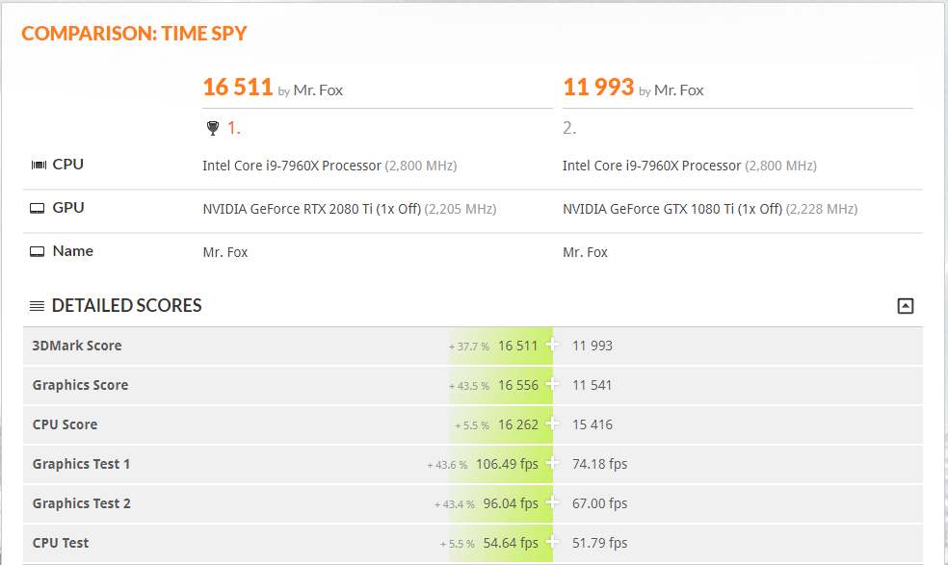Select first result's Intel Core i9-7960X text
The image size is (948, 565).
(x=291, y=166)
